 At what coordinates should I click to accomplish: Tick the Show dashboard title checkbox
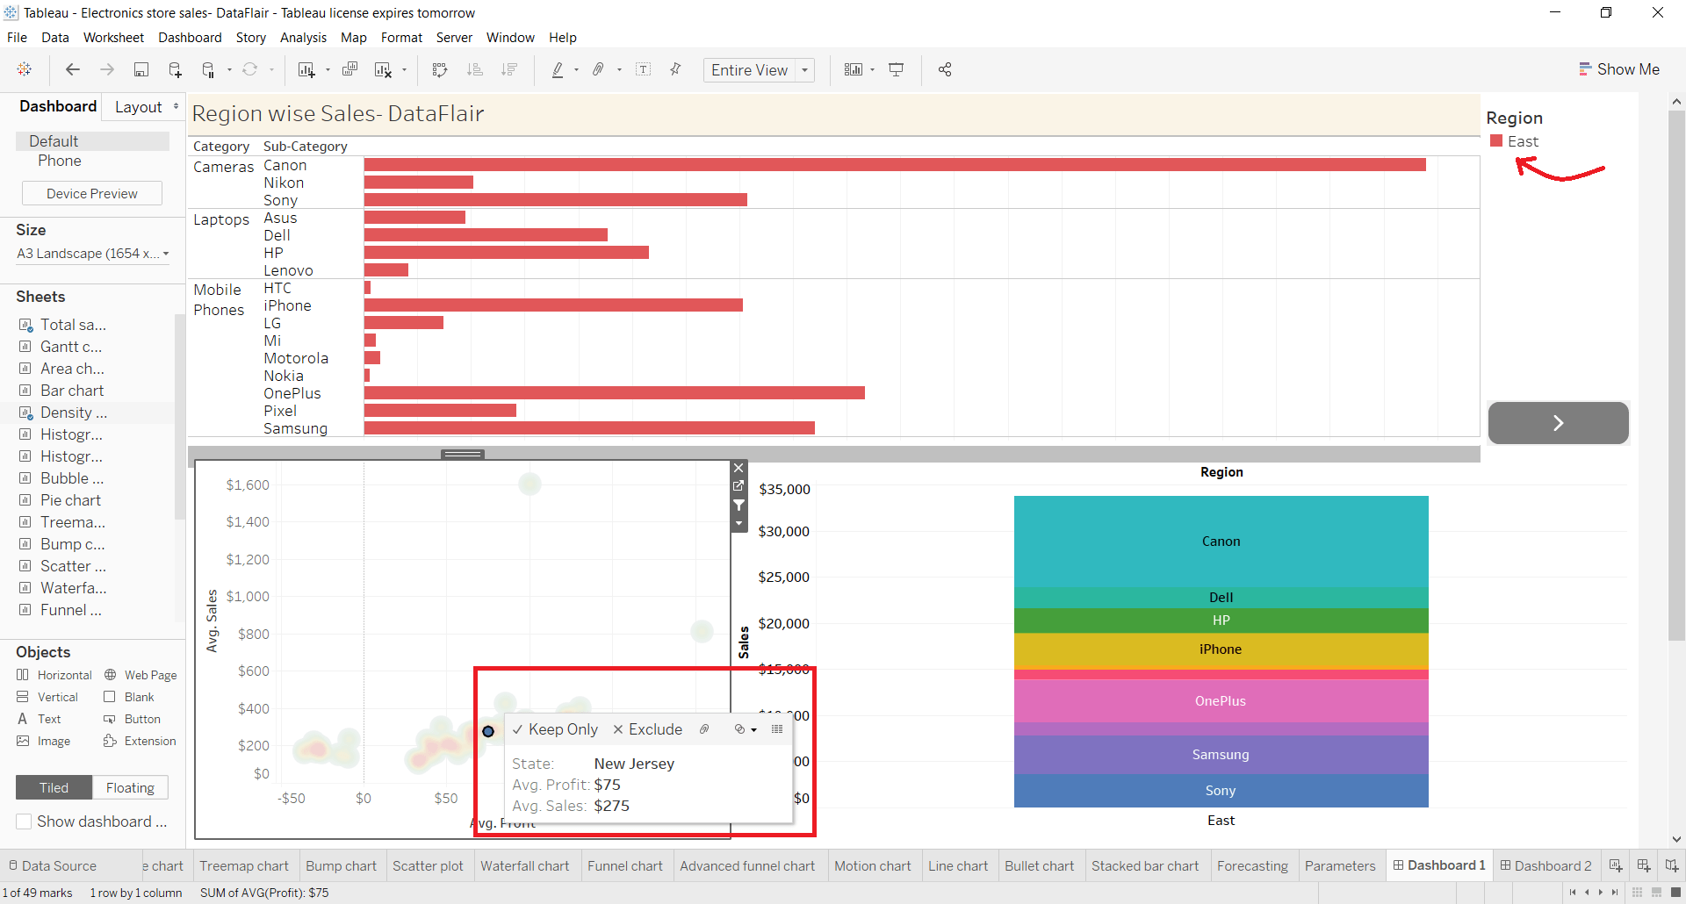point(25,821)
